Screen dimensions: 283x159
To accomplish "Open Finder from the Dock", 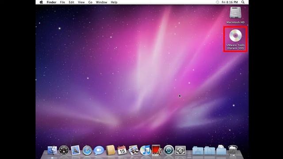I will (52, 150).
